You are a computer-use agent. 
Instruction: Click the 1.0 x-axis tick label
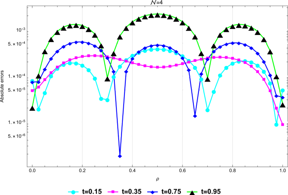[x=283, y=171]
